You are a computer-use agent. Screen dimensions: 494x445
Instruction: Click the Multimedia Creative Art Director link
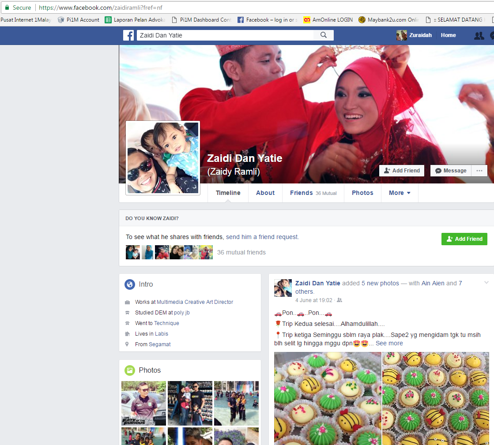(x=195, y=302)
